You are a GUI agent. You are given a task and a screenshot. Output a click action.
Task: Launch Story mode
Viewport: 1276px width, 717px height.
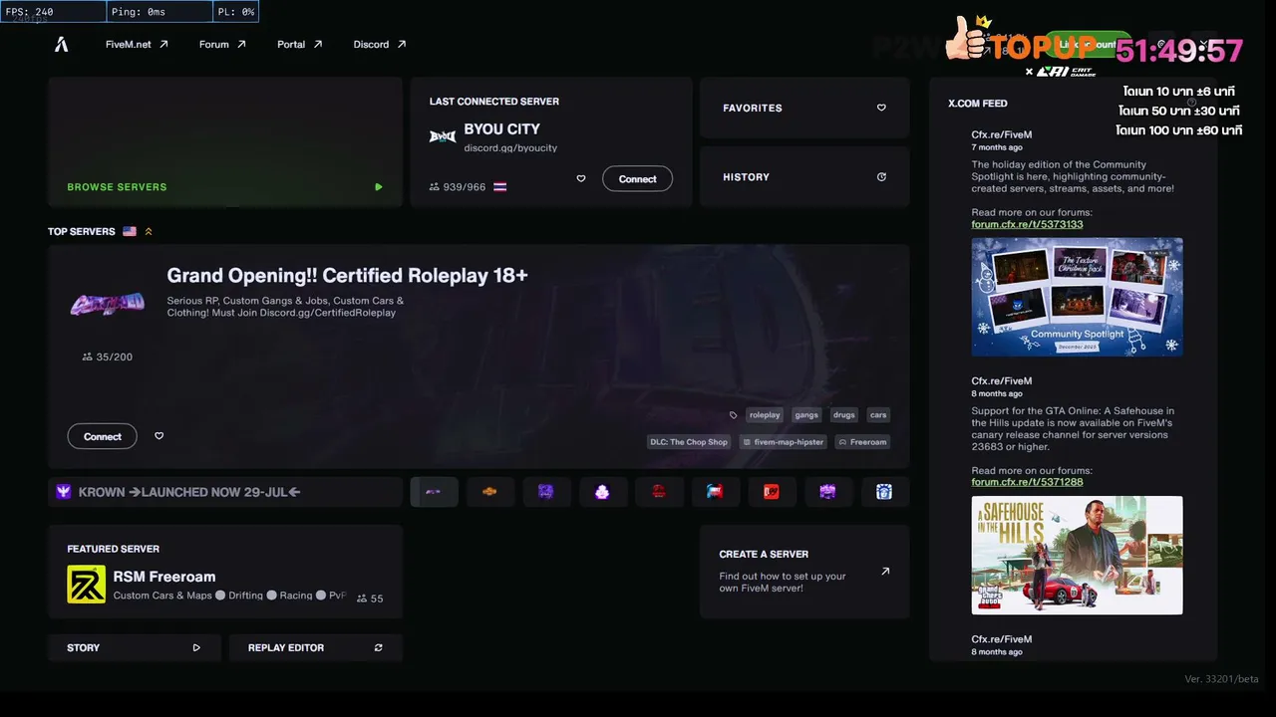pos(135,647)
